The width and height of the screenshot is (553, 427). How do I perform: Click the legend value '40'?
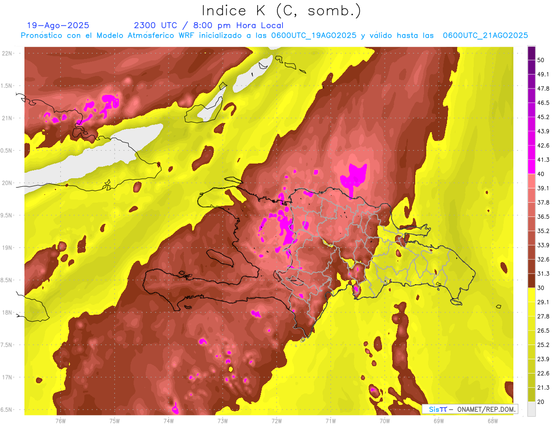point(541,174)
